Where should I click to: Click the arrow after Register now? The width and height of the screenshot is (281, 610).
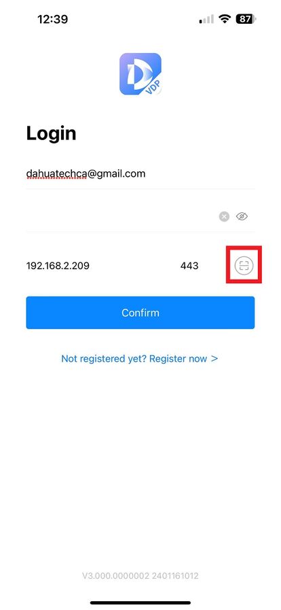tap(214, 358)
